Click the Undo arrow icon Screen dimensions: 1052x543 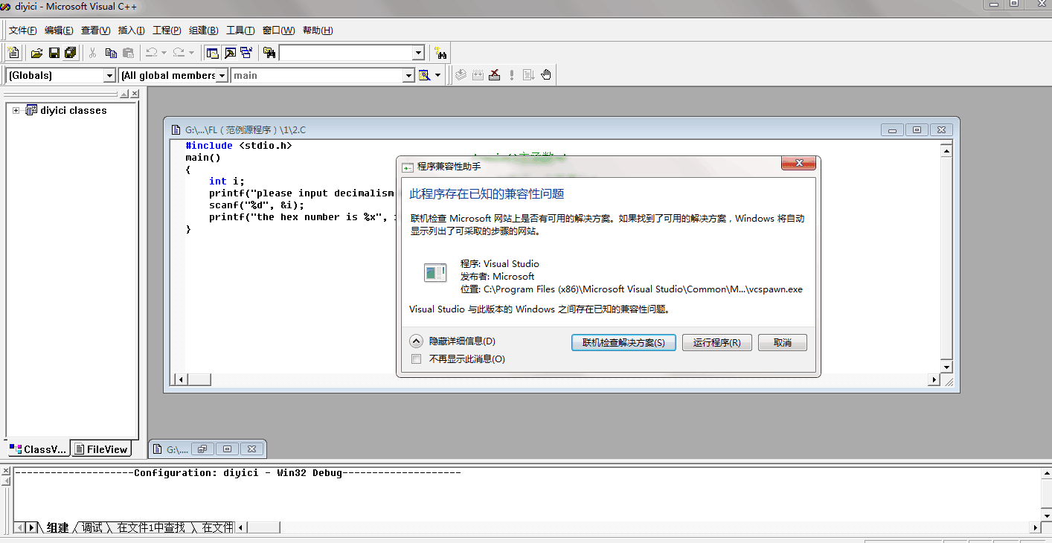click(151, 53)
